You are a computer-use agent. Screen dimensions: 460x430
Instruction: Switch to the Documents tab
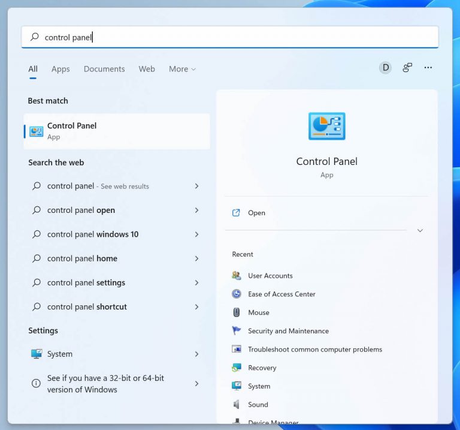pyautogui.click(x=104, y=69)
